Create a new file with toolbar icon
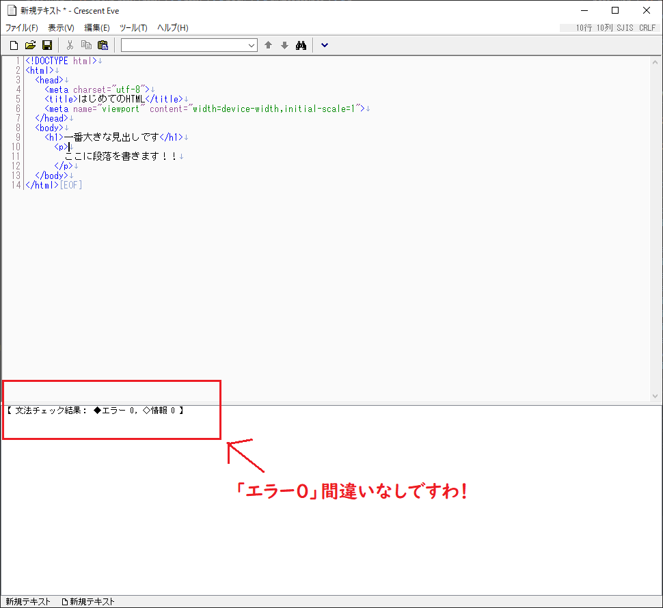 tap(14, 45)
